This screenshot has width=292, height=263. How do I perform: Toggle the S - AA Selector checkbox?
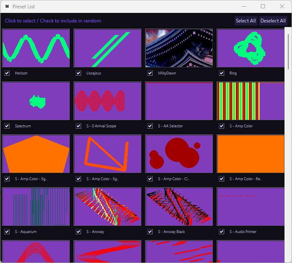(x=150, y=126)
